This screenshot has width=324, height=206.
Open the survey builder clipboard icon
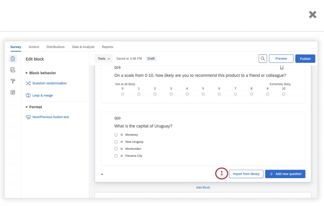[x=13, y=59]
